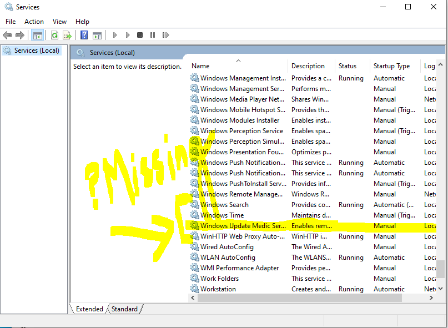
Task: Click gear icon of Windows Management Inst... row
Action: pos(194,78)
